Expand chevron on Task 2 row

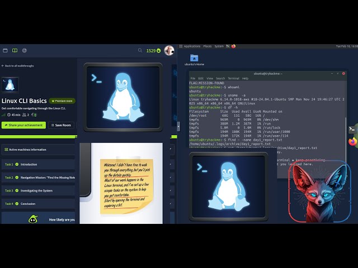pos(171,178)
